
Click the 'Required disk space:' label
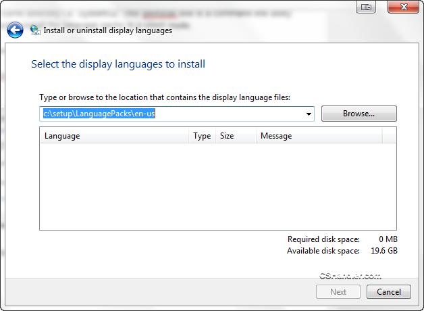tap(323, 239)
